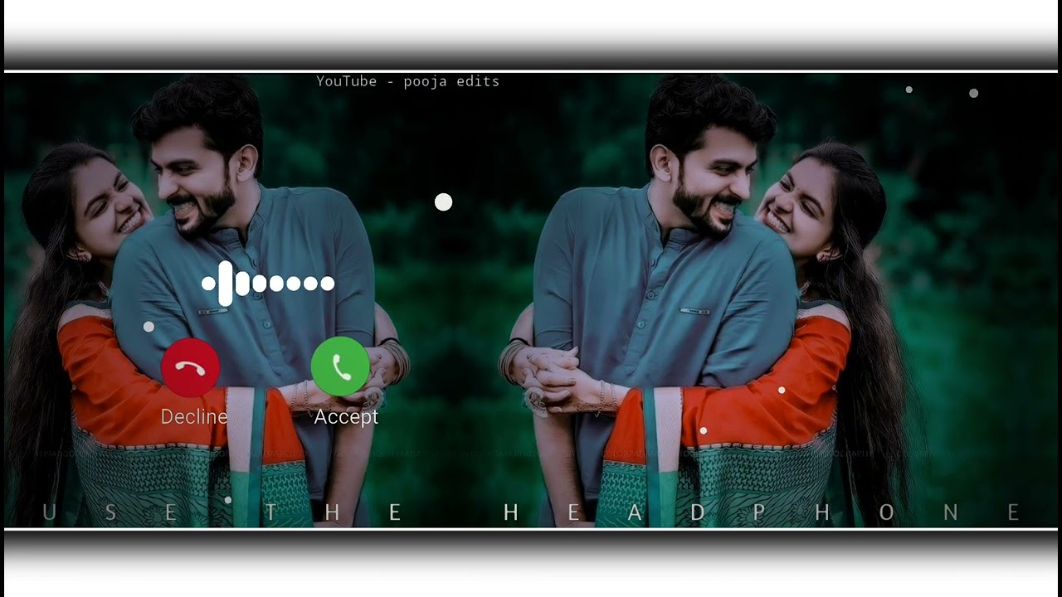Click the top white gradient border bar
The width and height of the screenshot is (1062, 597).
point(531,35)
